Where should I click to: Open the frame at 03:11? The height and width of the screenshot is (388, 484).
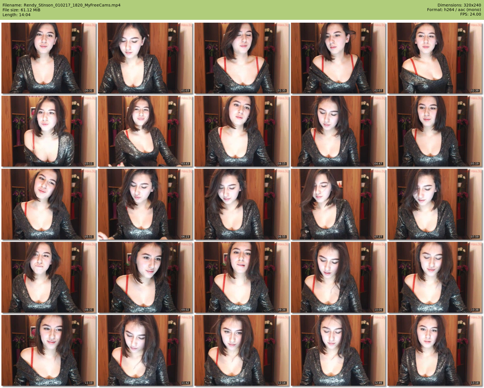49,131
